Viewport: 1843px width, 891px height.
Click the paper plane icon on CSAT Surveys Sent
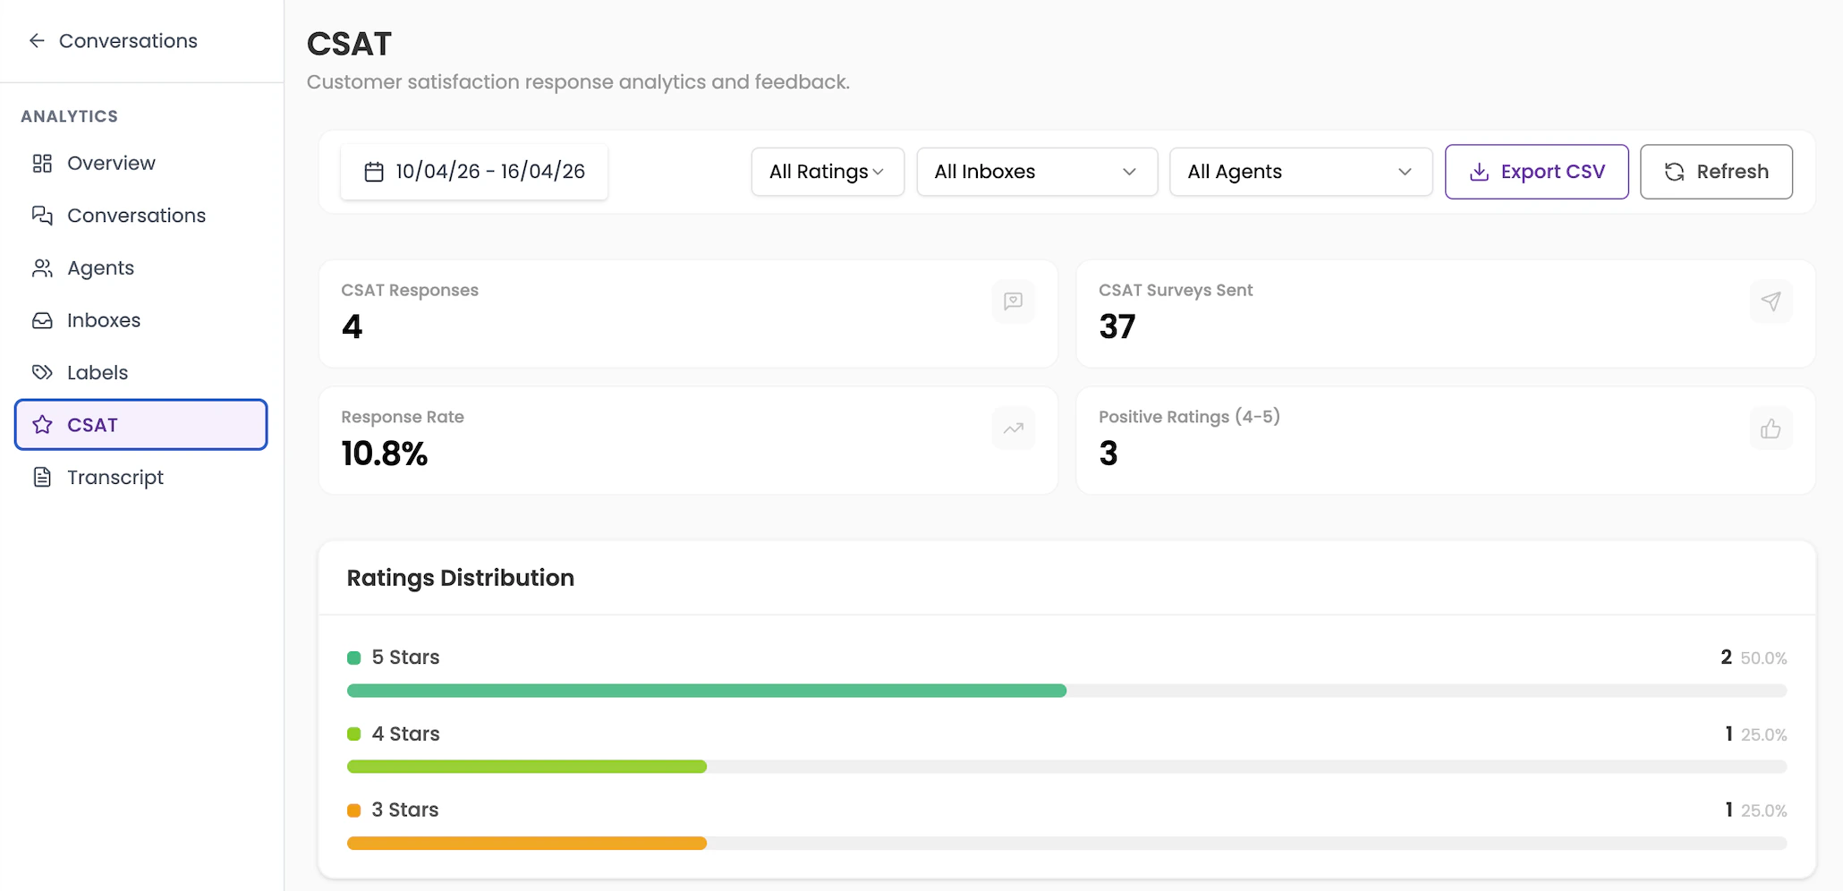[x=1771, y=301]
